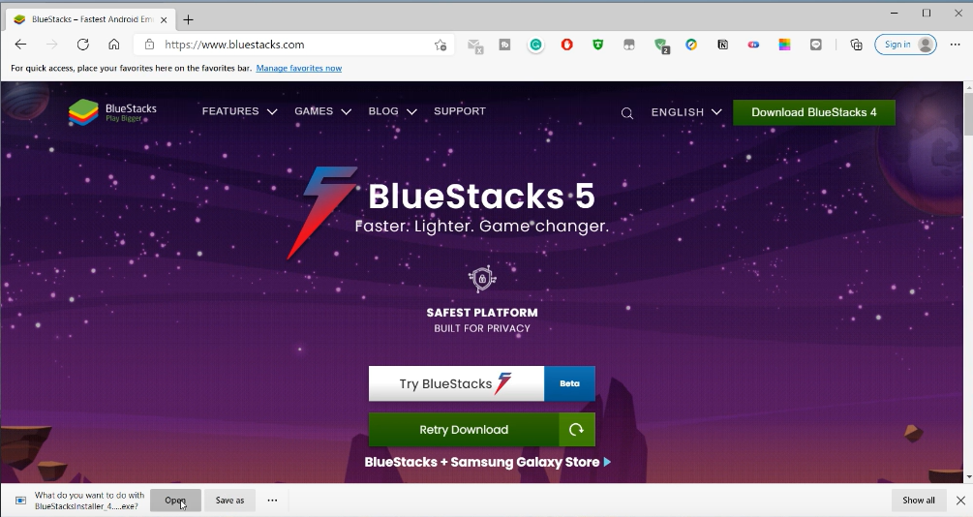The image size is (973, 517).
Task: Click the address bar URL
Action: (x=234, y=45)
